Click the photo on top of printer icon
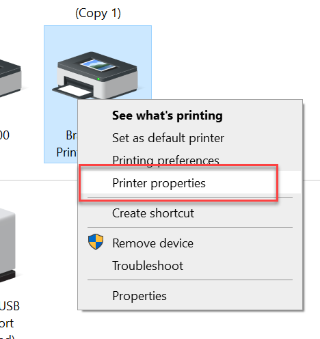The width and height of the screenshot is (320, 339). click(x=98, y=65)
